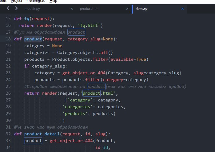
Task: Click 'categories' dict key on line 28
Action: 78,107
